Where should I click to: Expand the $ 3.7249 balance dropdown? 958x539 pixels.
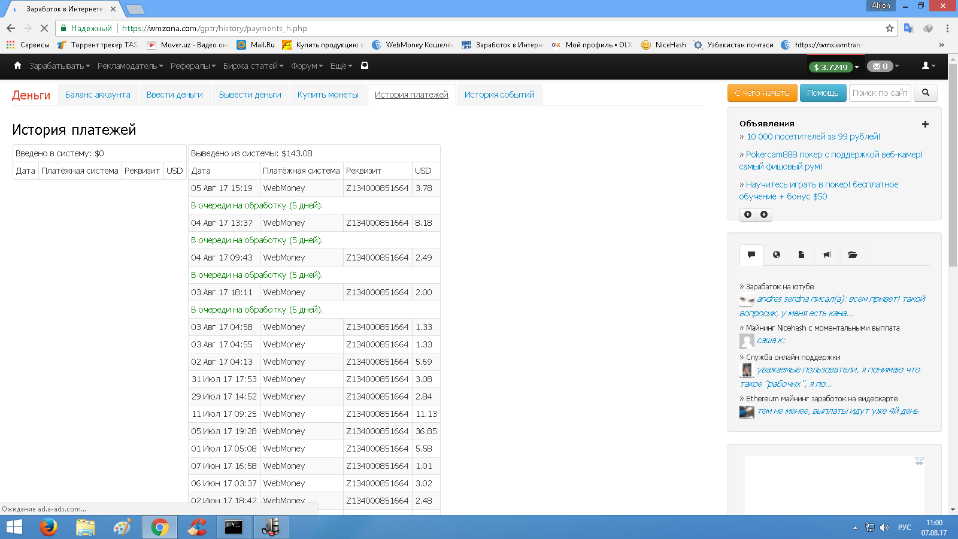[833, 67]
